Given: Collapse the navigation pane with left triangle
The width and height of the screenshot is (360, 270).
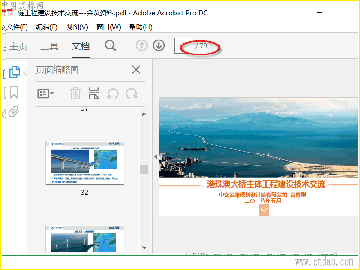Looking at the screenshot, I should (156, 157).
